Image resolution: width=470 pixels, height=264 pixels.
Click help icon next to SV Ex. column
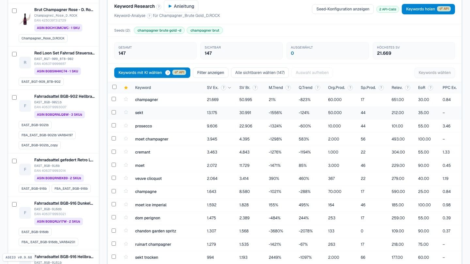[x=224, y=88]
